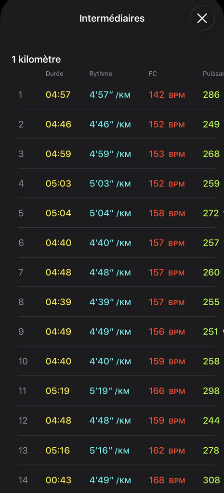Tap the 4'48" /KM pace in split 7
Screen dimensions: 224x493
click(110, 272)
